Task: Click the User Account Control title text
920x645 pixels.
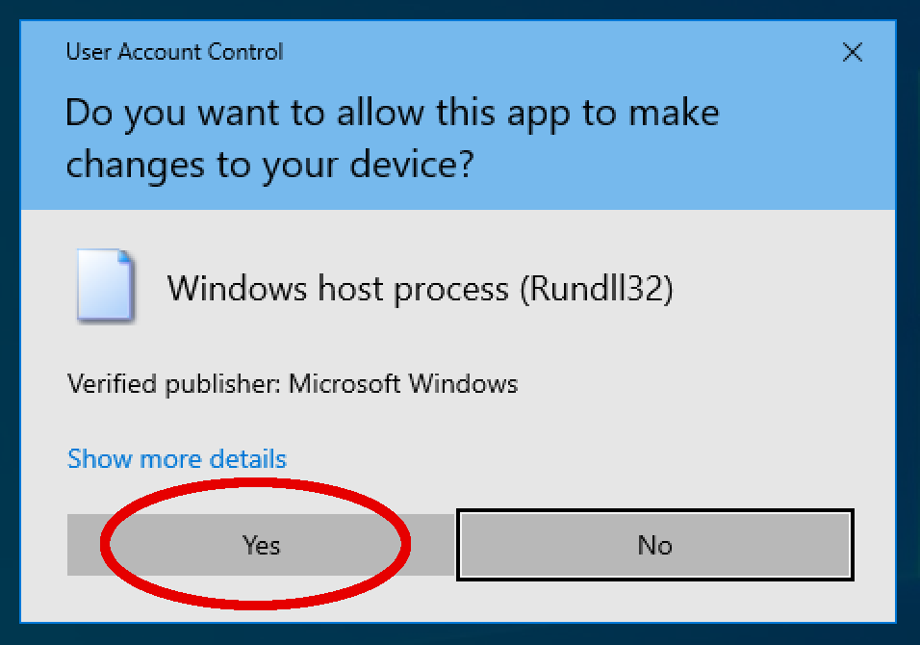Action: coord(174,52)
